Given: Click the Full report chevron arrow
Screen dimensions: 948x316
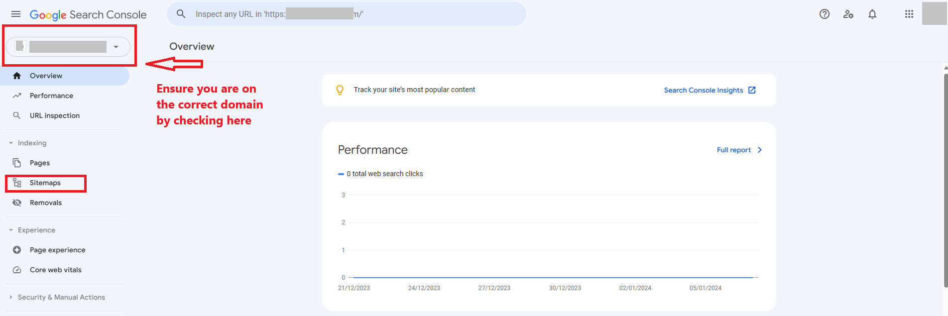Looking at the screenshot, I should click(759, 150).
